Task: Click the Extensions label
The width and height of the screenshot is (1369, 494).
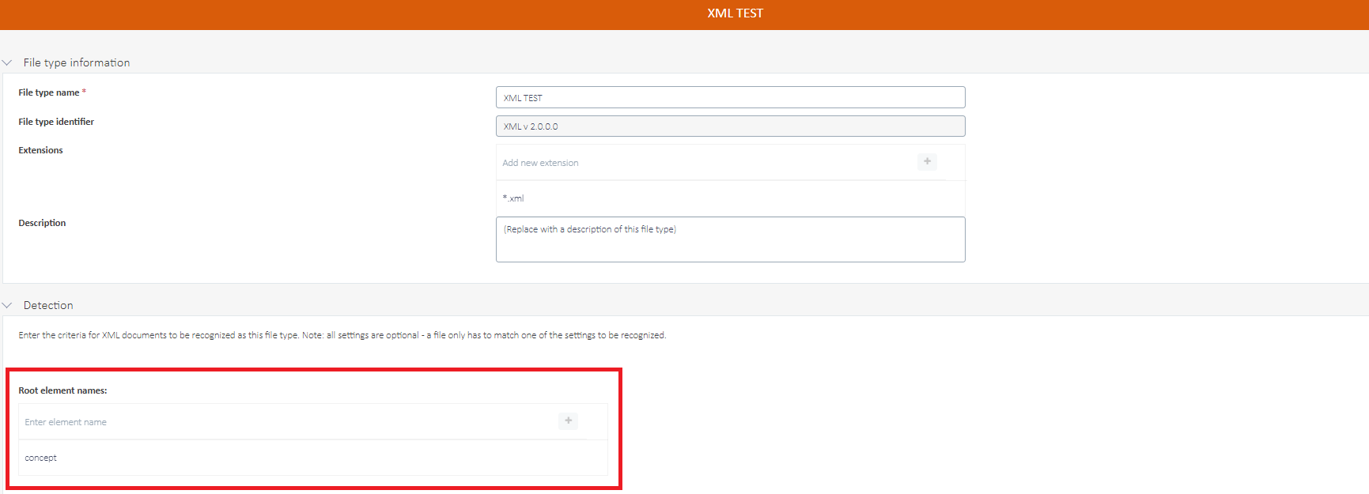Action: (x=40, y=150)
